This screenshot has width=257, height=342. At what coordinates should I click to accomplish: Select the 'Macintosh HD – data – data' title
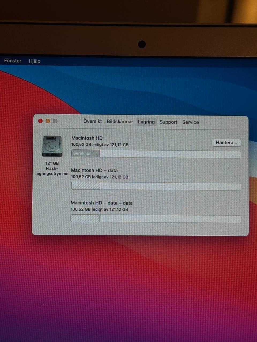[x=101, y=203]
